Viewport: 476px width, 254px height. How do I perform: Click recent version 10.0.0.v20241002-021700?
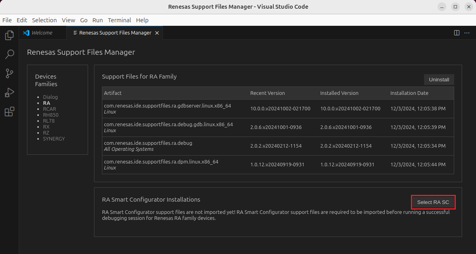(x=280, y=108)
